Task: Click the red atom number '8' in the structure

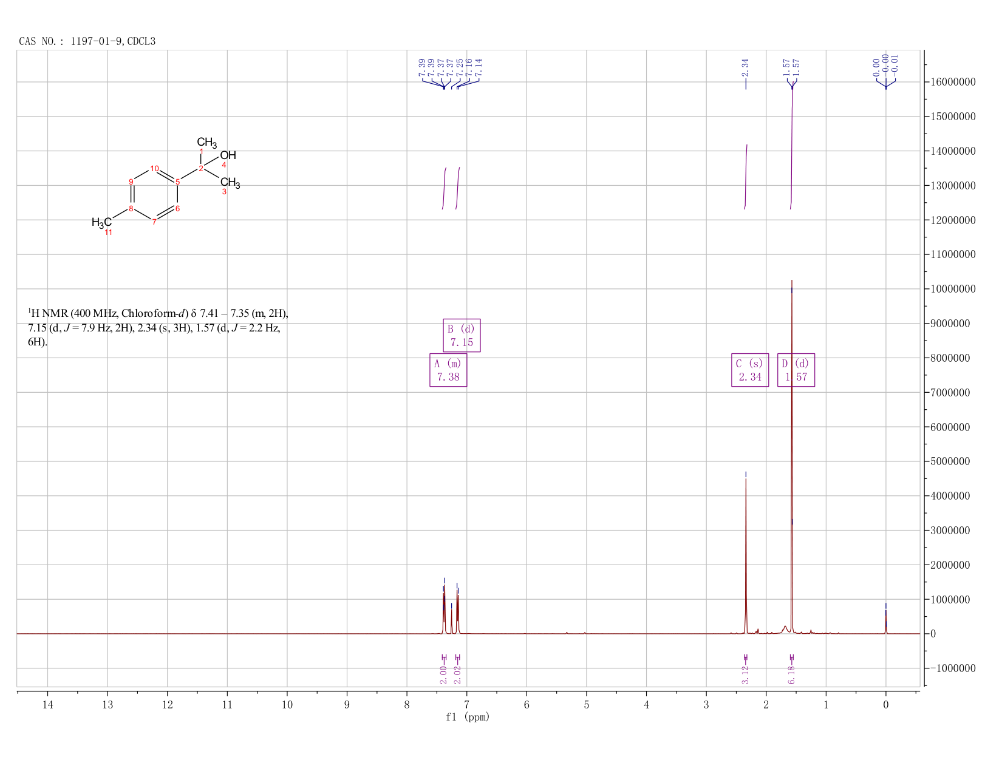Action: coord(131,209)
